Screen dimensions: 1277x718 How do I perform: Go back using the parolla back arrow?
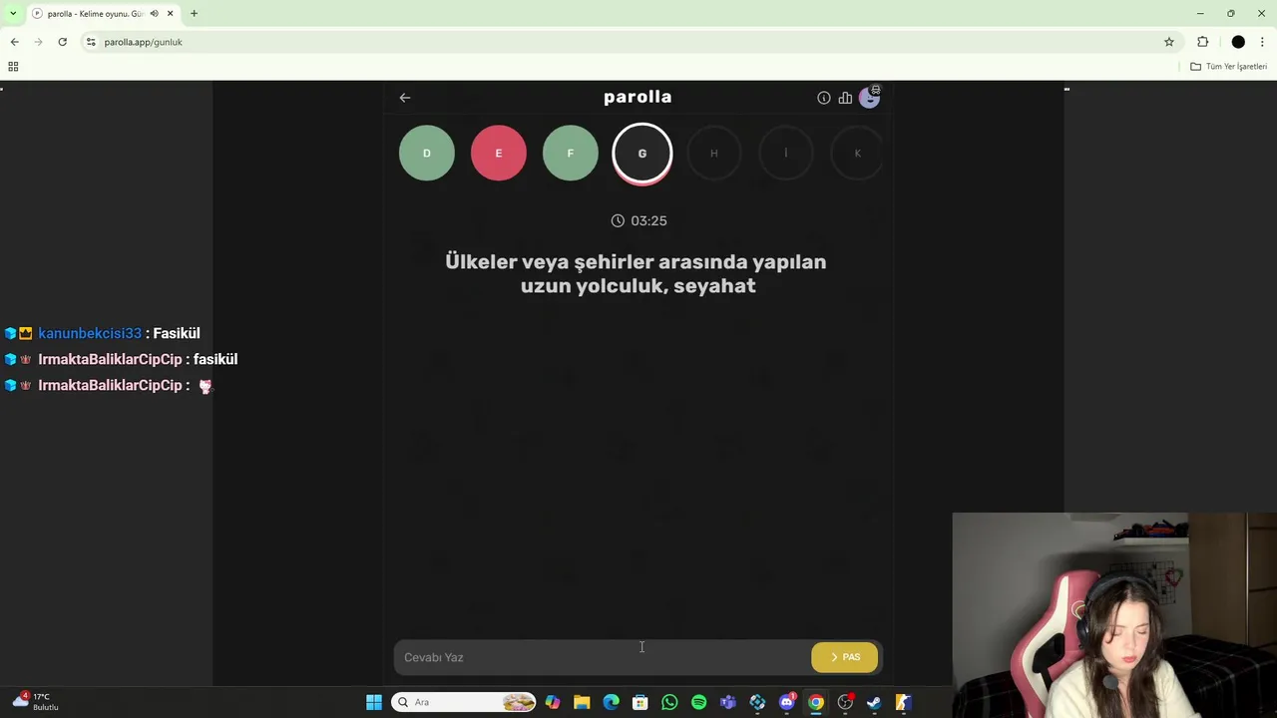coord(405,98)
